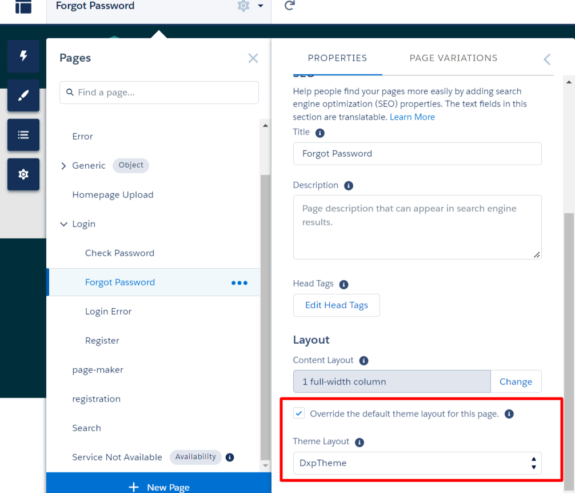Click the refresh icon in top bar

290,6
